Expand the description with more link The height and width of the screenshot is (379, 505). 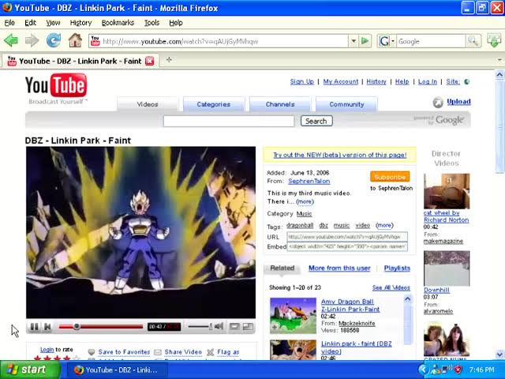point(305,202)
